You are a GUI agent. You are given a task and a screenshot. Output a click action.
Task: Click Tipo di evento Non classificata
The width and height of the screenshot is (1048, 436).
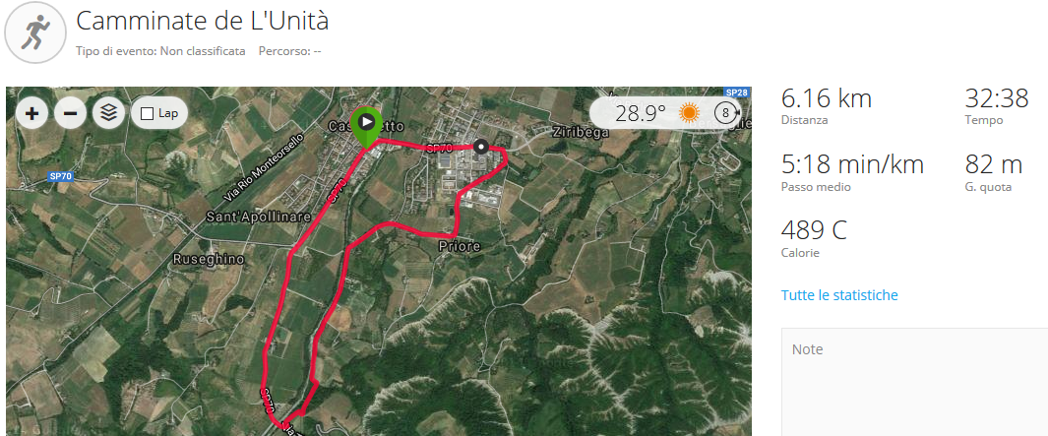[x=160, y=51]
